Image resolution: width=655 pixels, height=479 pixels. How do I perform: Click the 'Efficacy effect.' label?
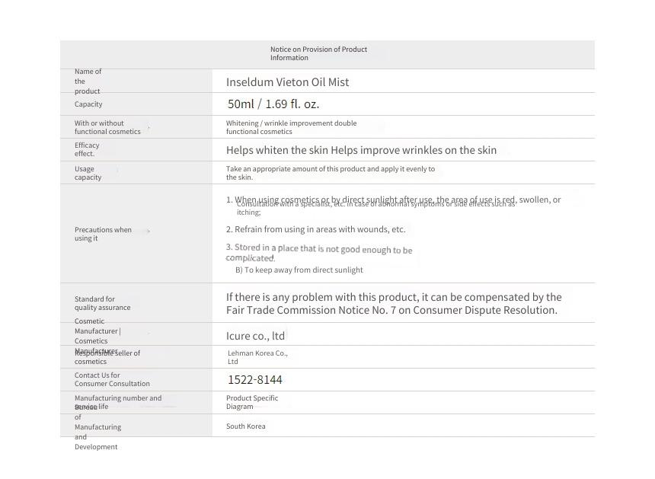point(87,149)
